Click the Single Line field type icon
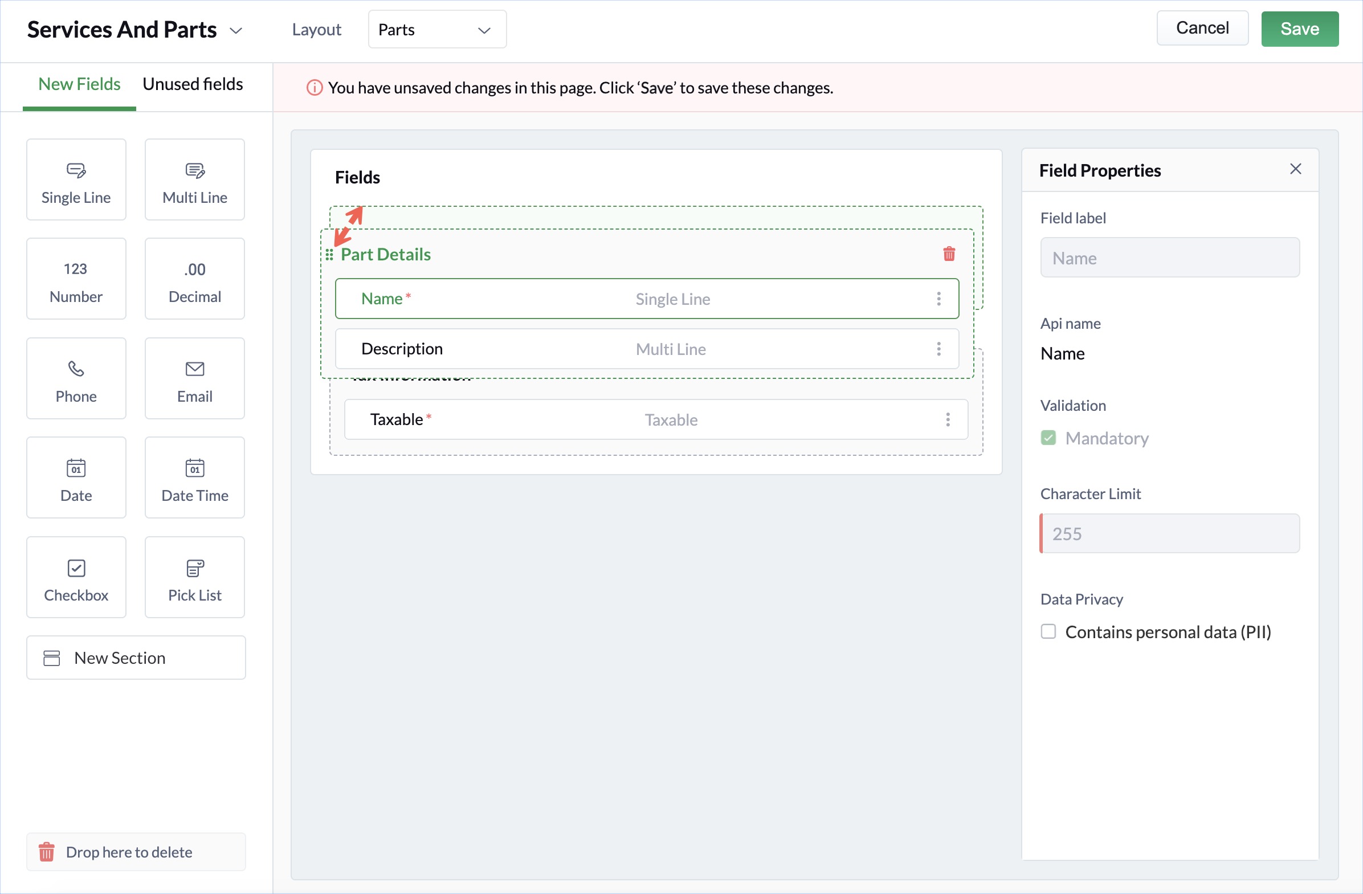The width and height of the screenshot is (1363, 894). 76,171
